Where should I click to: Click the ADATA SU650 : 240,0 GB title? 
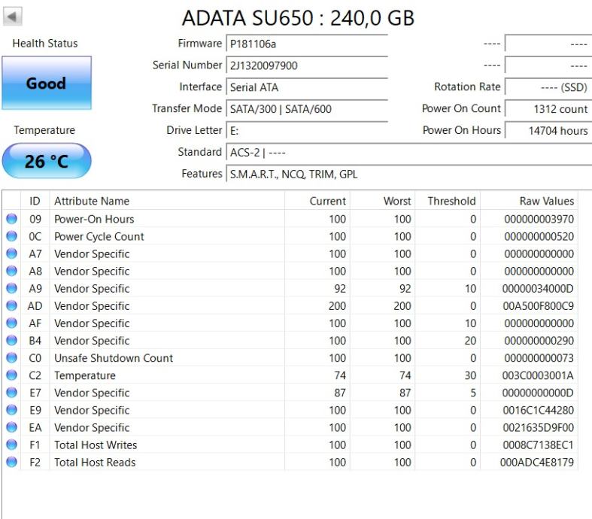299,18
